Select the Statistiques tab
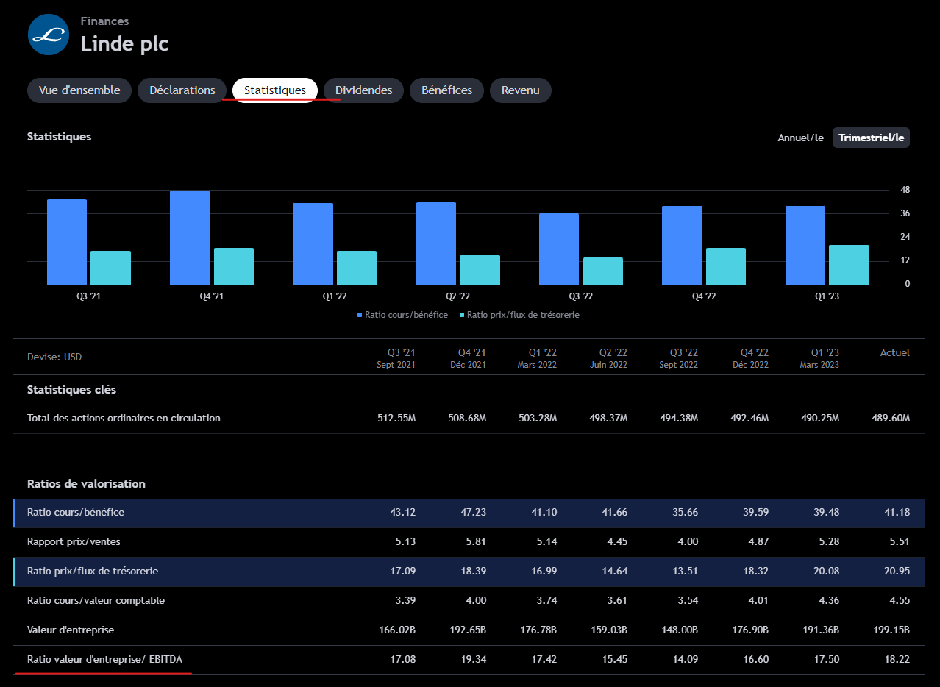The height and width of the screenshot is (687, 940). tap(275, 90)
